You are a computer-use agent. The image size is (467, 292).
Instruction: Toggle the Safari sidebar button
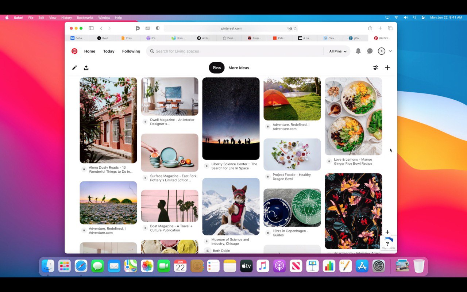[x=91, y=28]
